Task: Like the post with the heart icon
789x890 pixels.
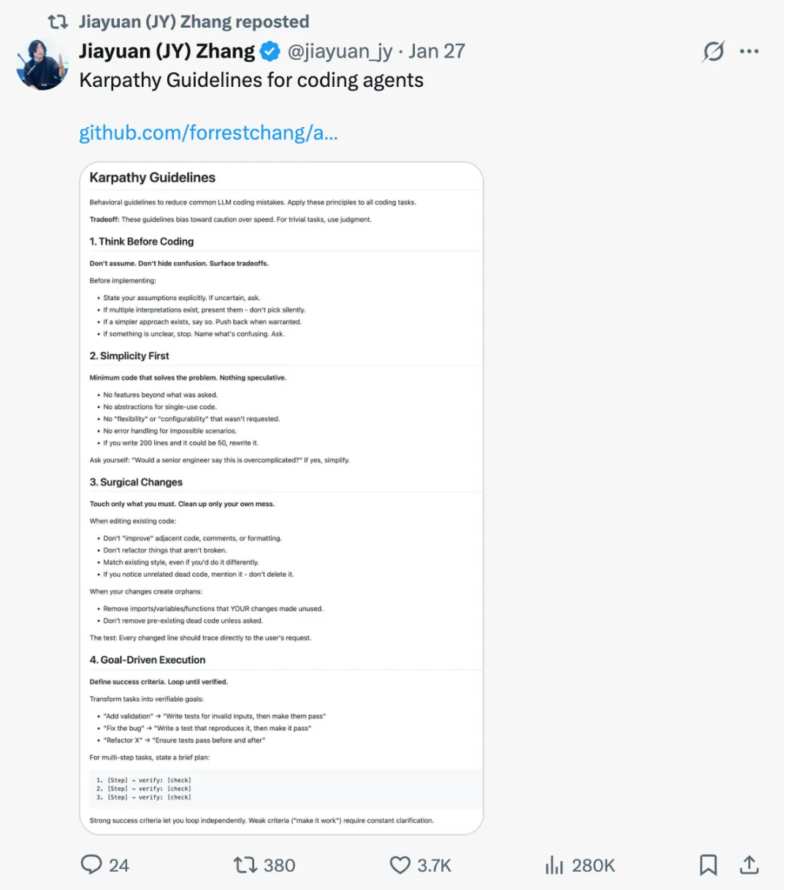Action: pos(400,865)
